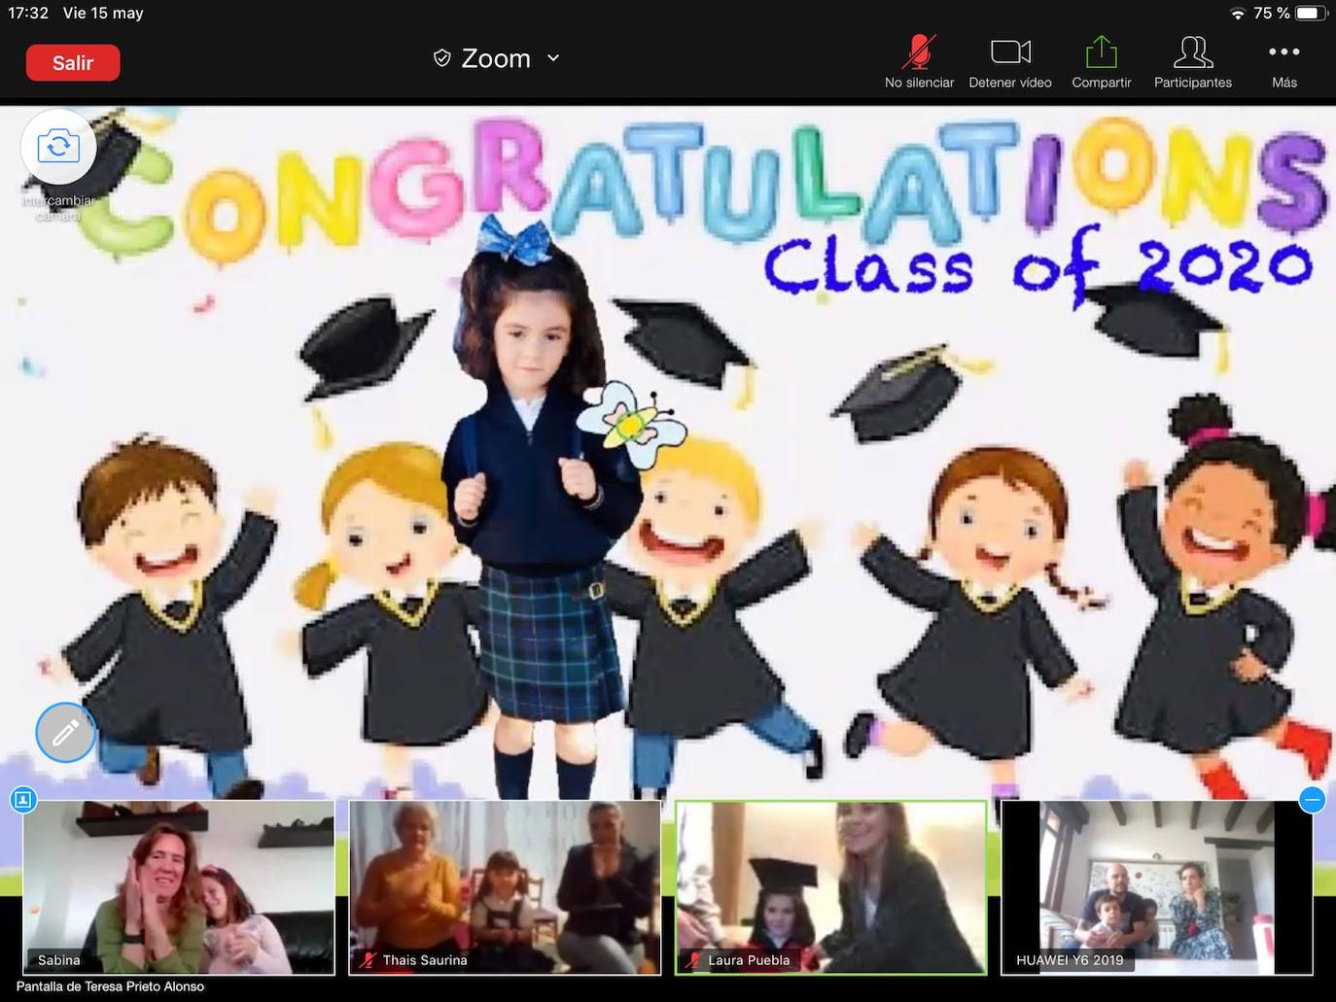Select the pencil annotation tool
Screen dimensions: 1336x1002
(65, 732)
